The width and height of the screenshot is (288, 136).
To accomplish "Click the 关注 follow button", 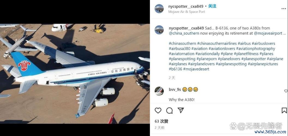I will pos(212,6).
